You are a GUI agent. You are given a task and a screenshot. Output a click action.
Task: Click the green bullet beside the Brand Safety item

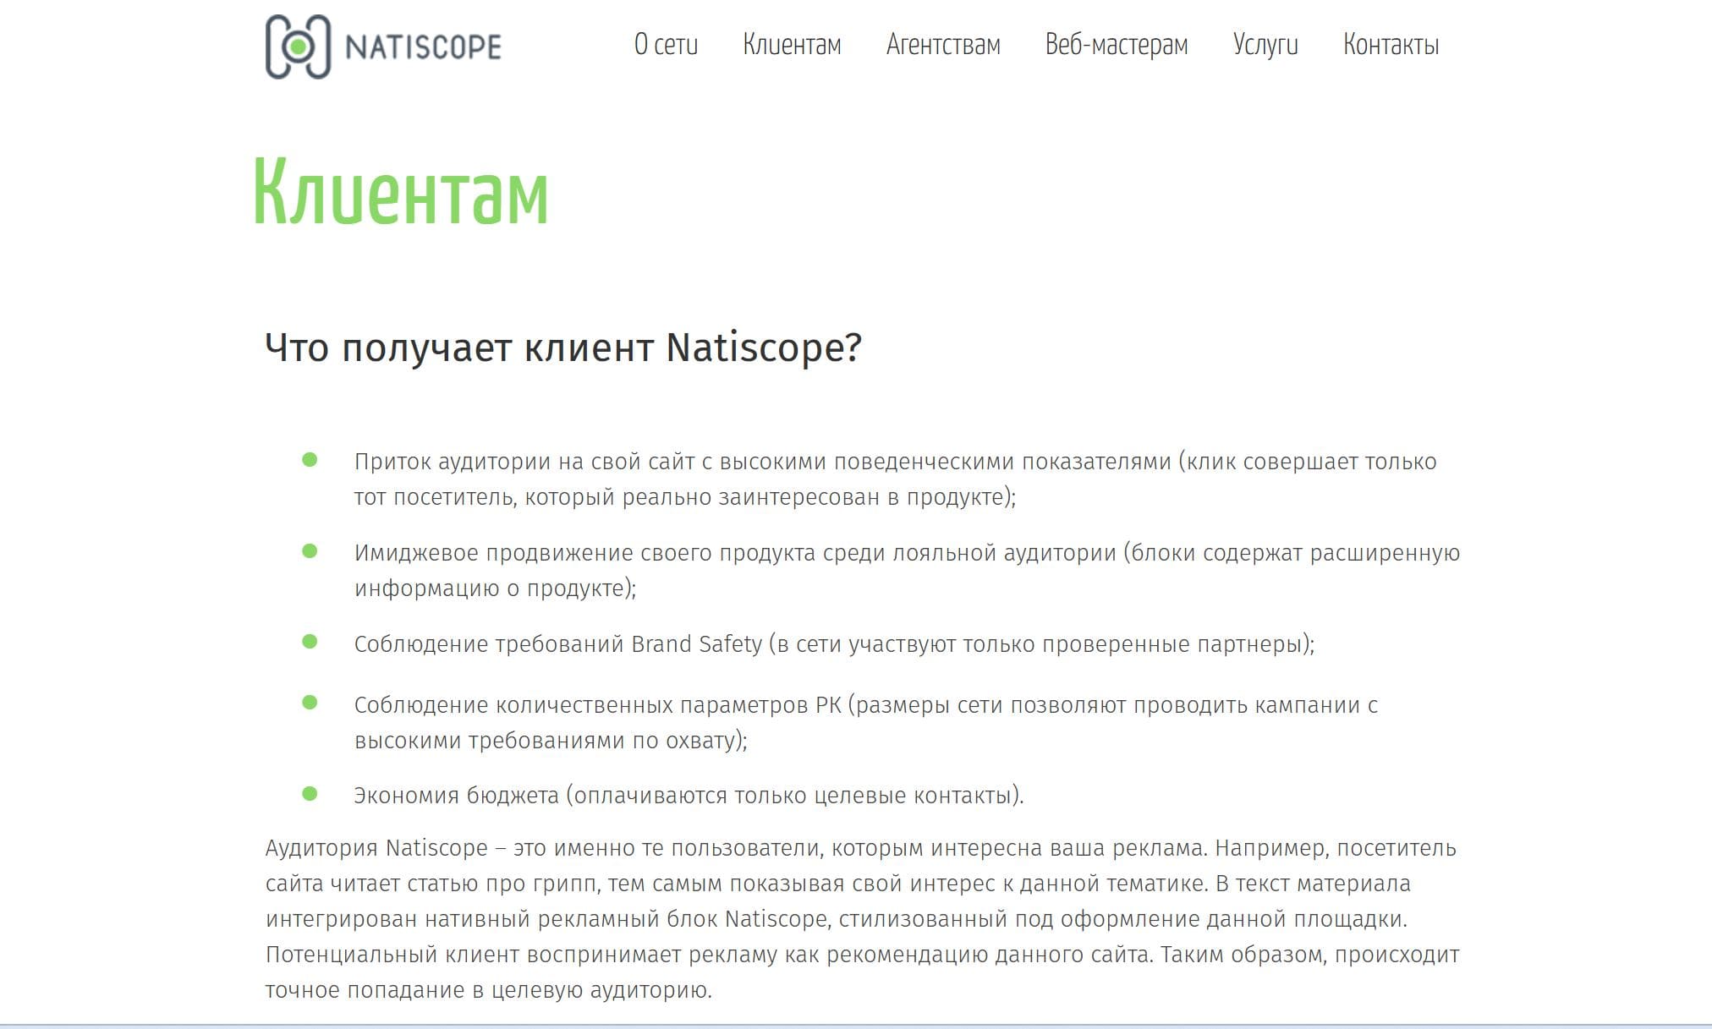310,642
